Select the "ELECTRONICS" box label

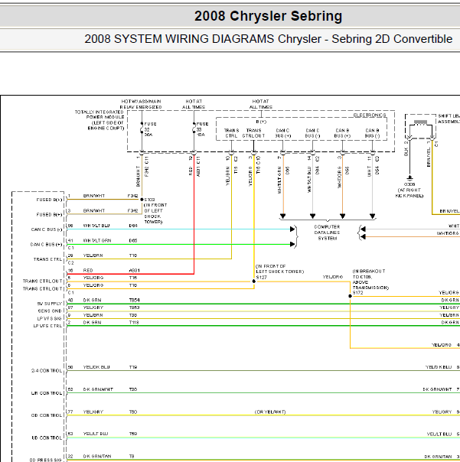[370, 115]
